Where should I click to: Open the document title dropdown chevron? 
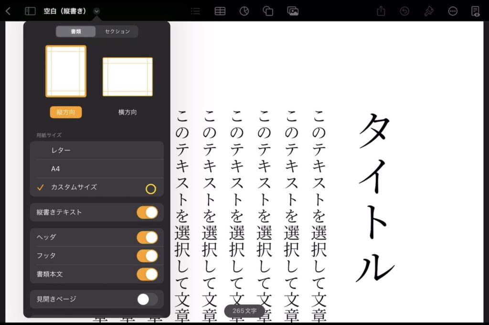point(96,11)
